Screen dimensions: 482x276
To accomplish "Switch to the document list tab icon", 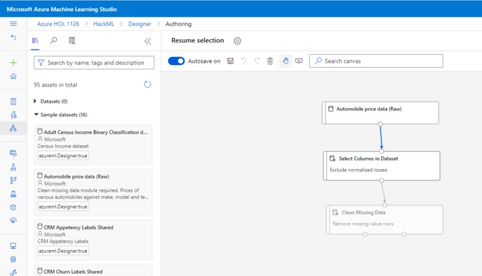I will 72,41.
